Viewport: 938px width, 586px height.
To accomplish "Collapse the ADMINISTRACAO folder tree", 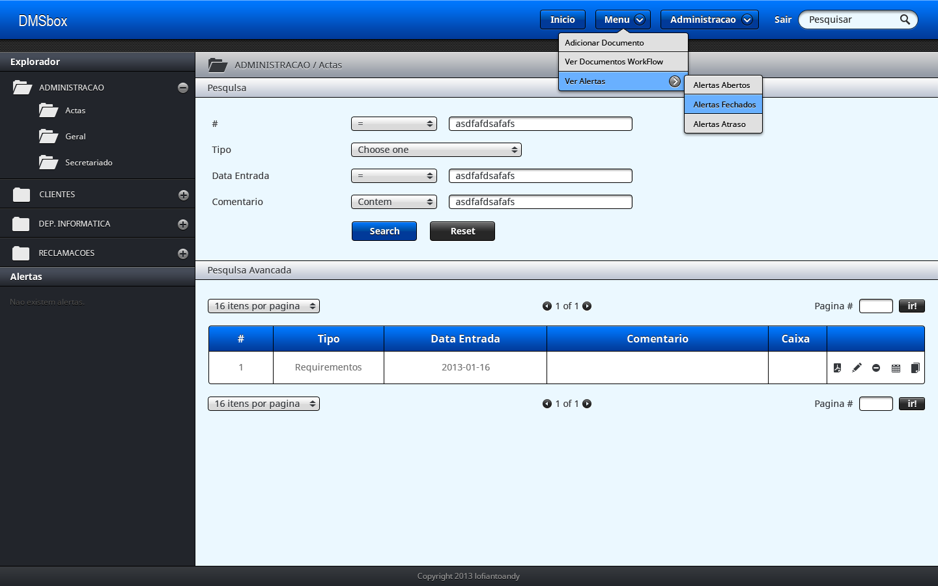I will coord(183,88).
